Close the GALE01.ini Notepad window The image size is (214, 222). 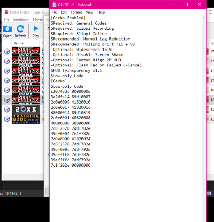pos(199,5)
